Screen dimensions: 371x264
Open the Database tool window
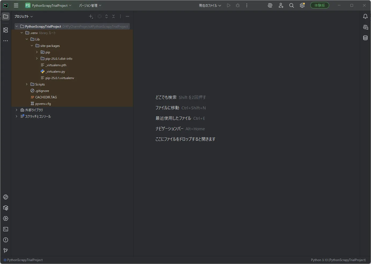tap(365, 38)
